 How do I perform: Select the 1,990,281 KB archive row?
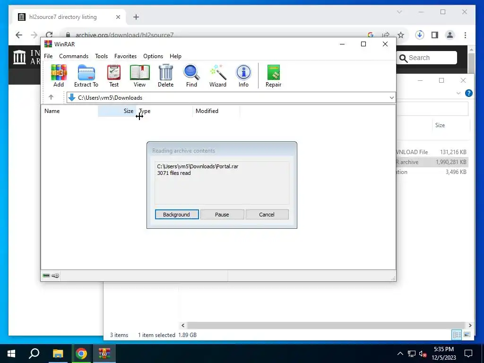click(x=432, y=162)
